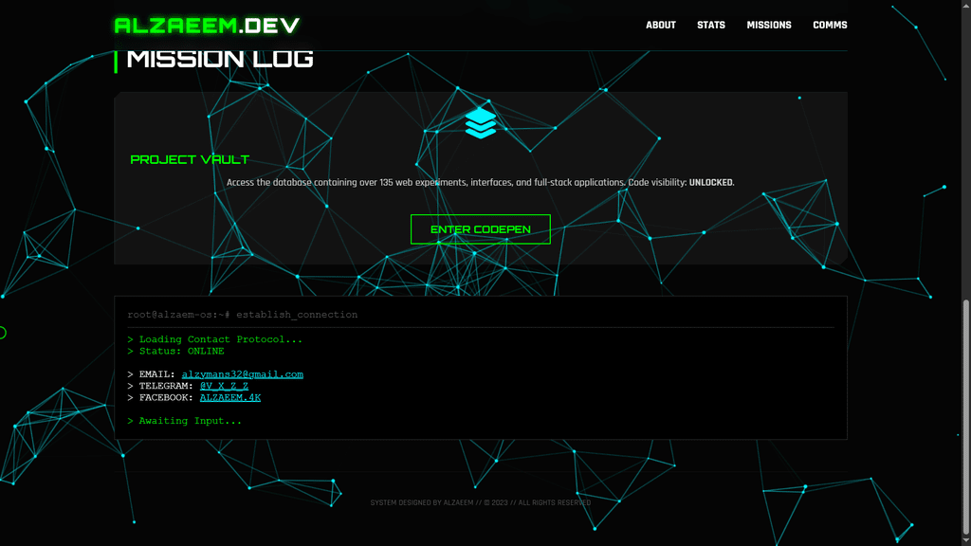The image size is (971, 546).
Task: Click the stacked layers icon above Project Vault
Action: point(481,123)
